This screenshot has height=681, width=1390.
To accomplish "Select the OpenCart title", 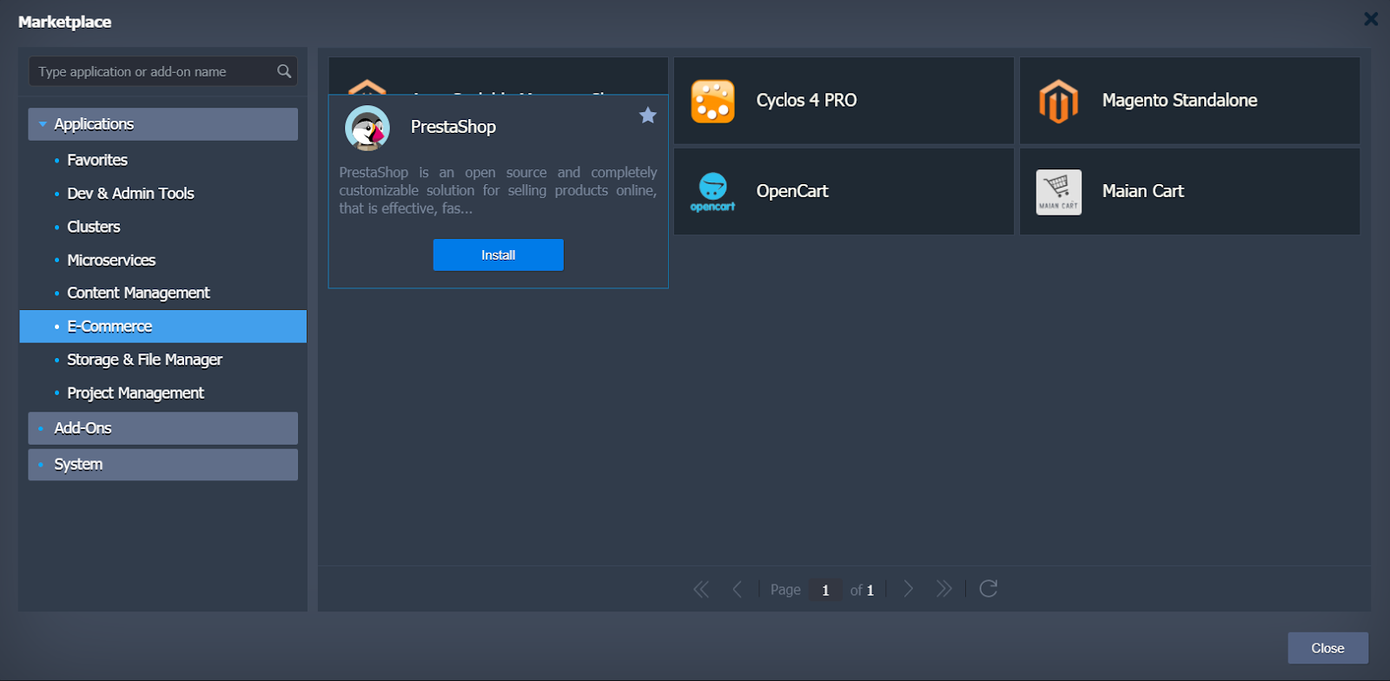I will tap(792, 191).
